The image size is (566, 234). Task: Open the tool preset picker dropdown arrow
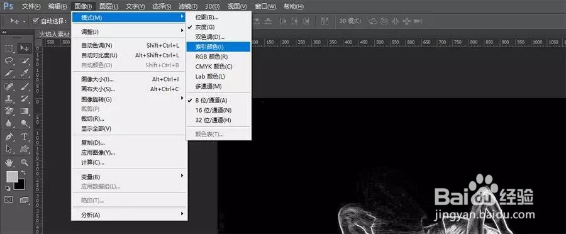(24, 21)
